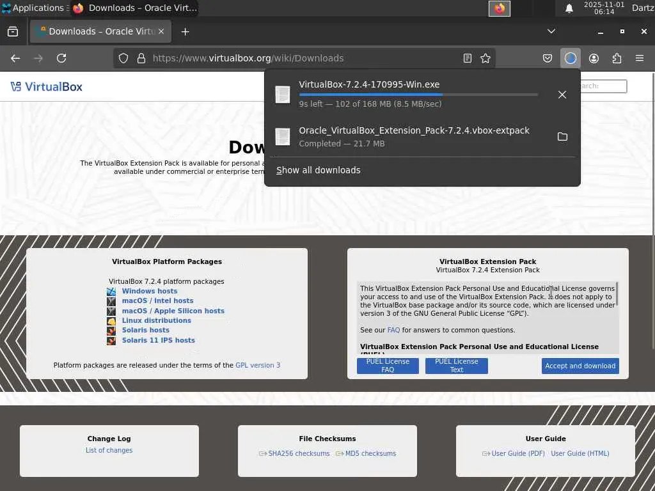Image resolution: width=655 pixels, height=491 pixels.
Task: Open MD5 checksums link
Action: [370, 453]
